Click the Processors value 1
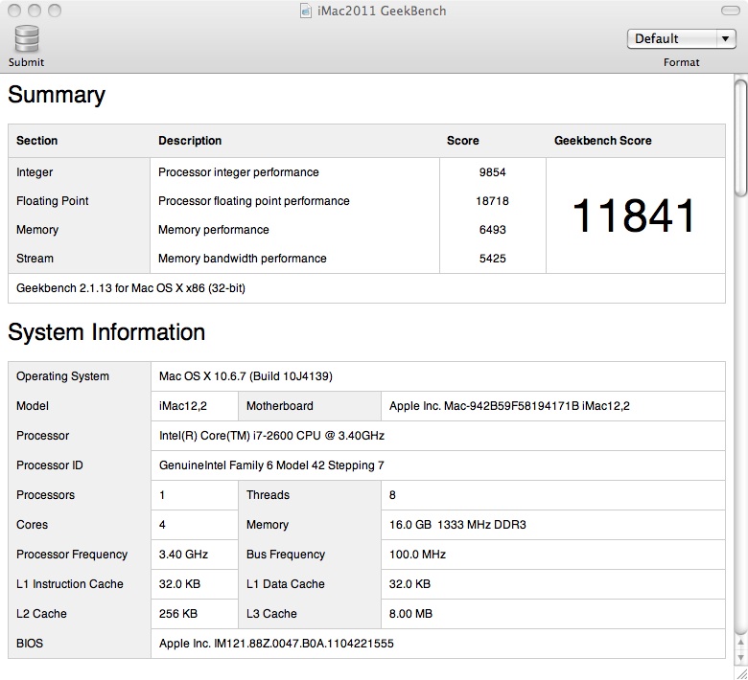The image size is (748, 680). (162, 495)
